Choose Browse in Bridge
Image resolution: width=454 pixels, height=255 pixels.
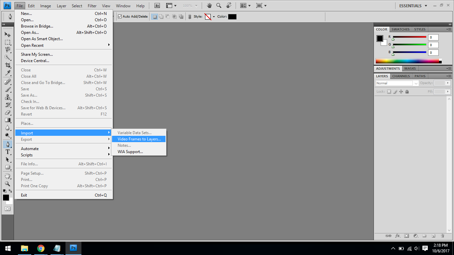64,26
